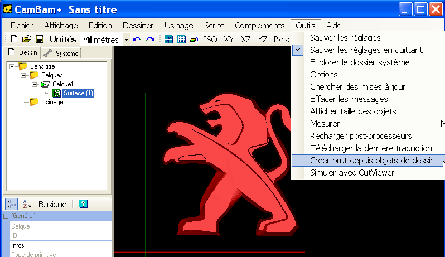This screenshot has width=445, height=257.
Task: Select Chercher des mises à jour
Action: pyautogui.click(x=357, y=87)
